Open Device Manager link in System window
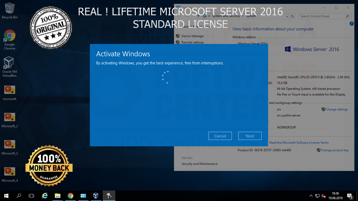Viewport: 358px width, 201px height. (x=193, y=36)
